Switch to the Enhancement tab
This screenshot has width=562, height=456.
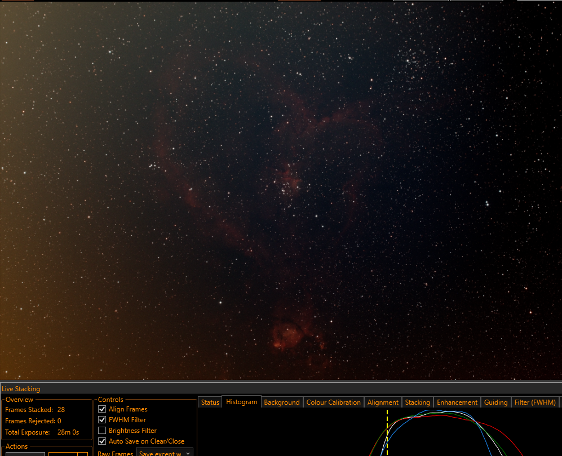(457, 402)
